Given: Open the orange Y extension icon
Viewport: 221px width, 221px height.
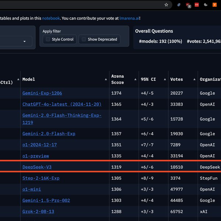Looking at the screenshot, I should pos(214,5).
